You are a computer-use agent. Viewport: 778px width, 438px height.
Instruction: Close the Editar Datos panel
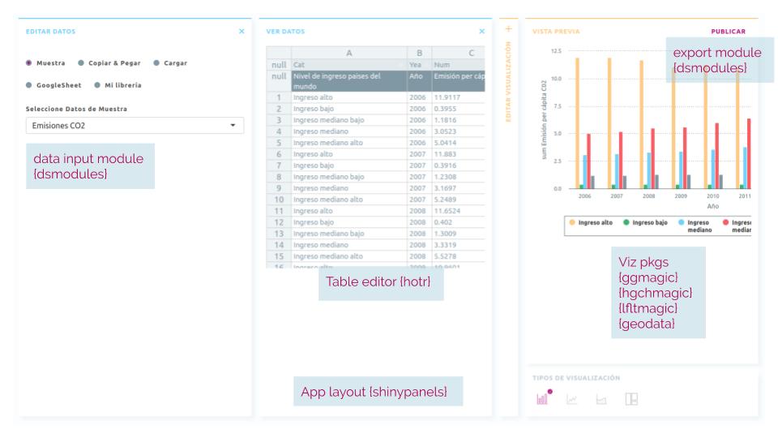[x=242, y=32]
